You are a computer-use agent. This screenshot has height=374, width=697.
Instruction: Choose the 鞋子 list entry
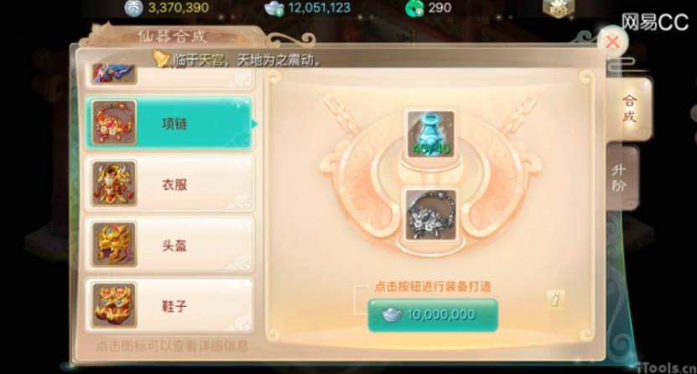[169, 305]
